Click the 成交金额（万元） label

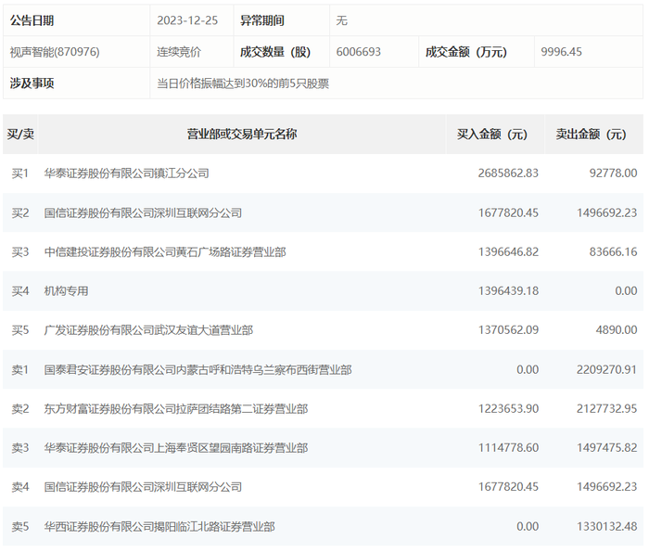[466, 52]
